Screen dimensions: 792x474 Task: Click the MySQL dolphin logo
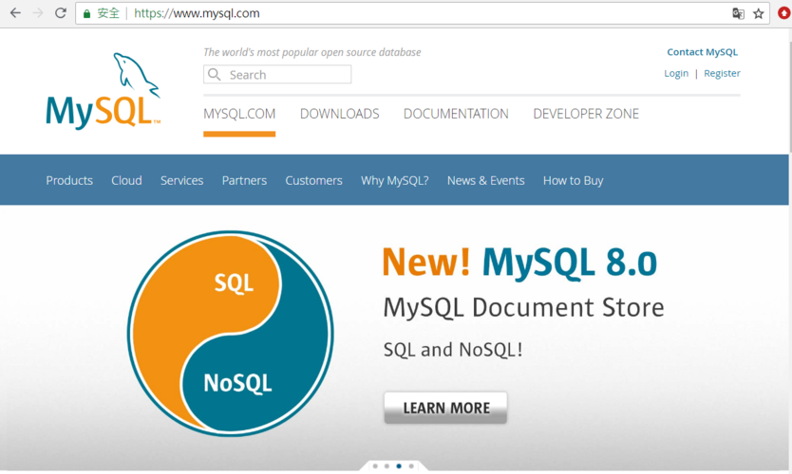104,90
